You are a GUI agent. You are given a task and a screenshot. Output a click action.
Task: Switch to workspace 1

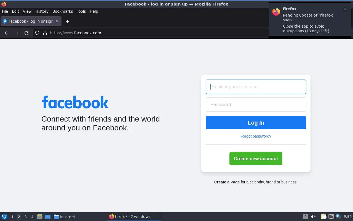(12, 217)
